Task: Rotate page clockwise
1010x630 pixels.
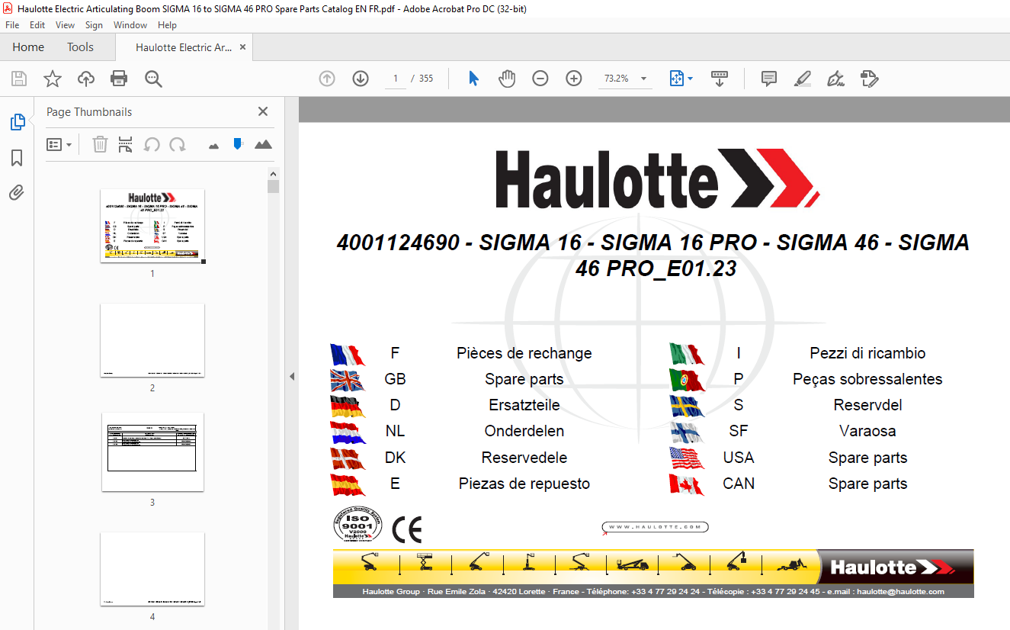Action: click(178, 144)
